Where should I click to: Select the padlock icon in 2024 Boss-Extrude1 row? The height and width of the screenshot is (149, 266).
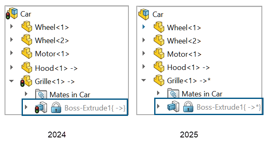click(56, 107)
